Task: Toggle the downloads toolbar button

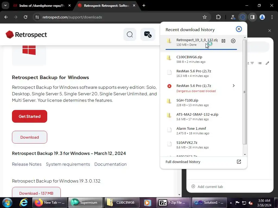Action: click(242, 17)
